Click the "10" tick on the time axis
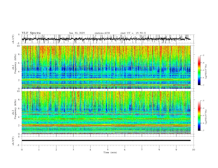This screenshot has width=218, height=168. (194, 150)
